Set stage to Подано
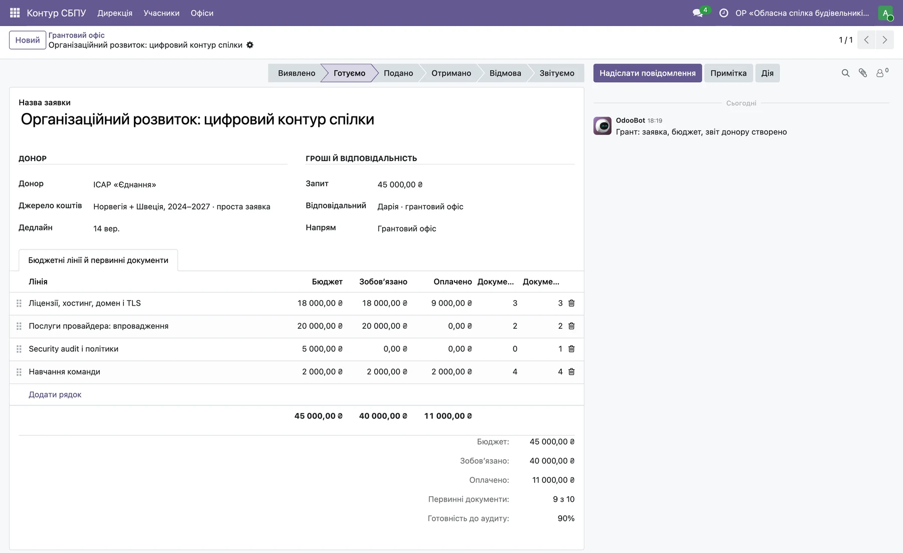903x553 pixels. pos(398,73)
